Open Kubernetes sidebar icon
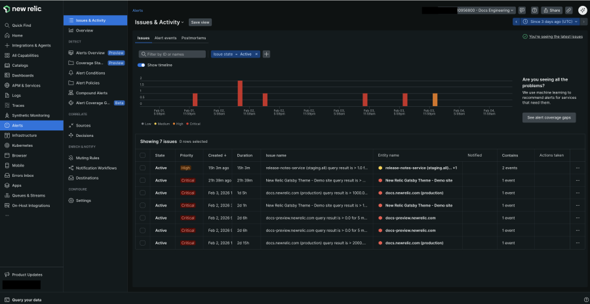This screenshot has width=590, height=304. 7,145
